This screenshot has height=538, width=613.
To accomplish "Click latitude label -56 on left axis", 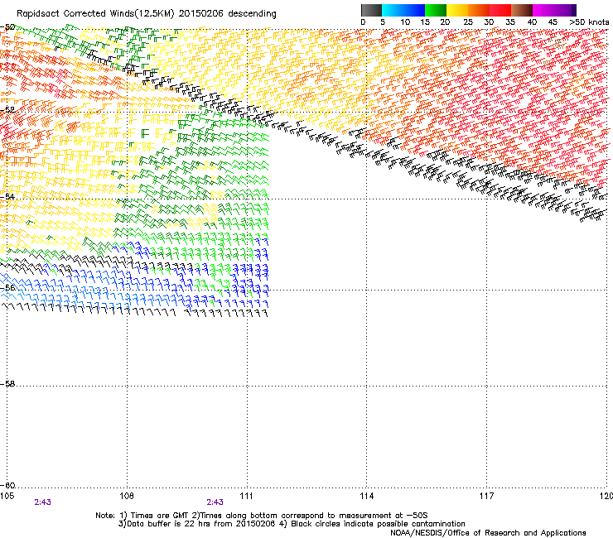I will [7, 287].
